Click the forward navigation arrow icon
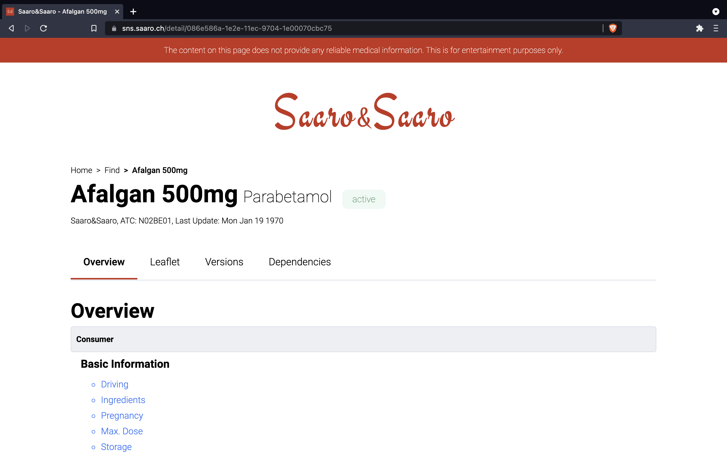Viewport: 727px width, 454px height. (x=27, y=28)
